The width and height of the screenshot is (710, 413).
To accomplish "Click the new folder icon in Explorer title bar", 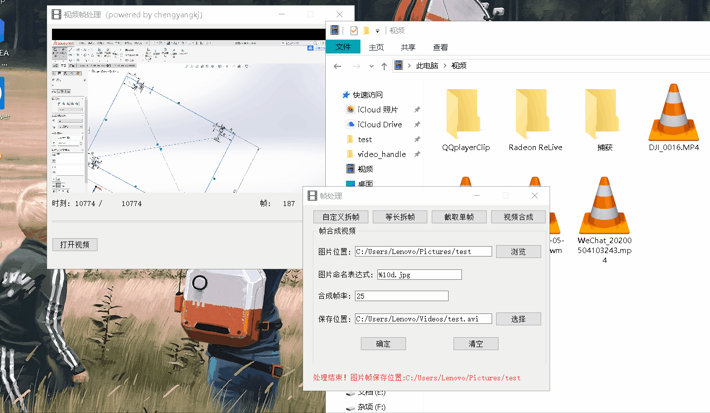I will (x=366, y=31).
